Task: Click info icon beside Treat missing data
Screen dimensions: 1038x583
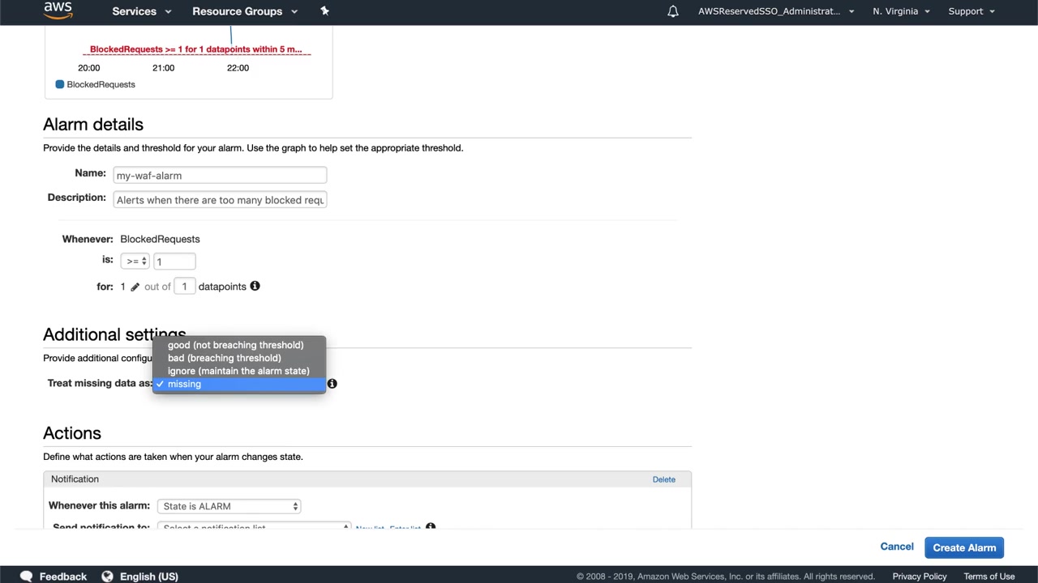Action: pyautogui.click(x=332, y=383)
